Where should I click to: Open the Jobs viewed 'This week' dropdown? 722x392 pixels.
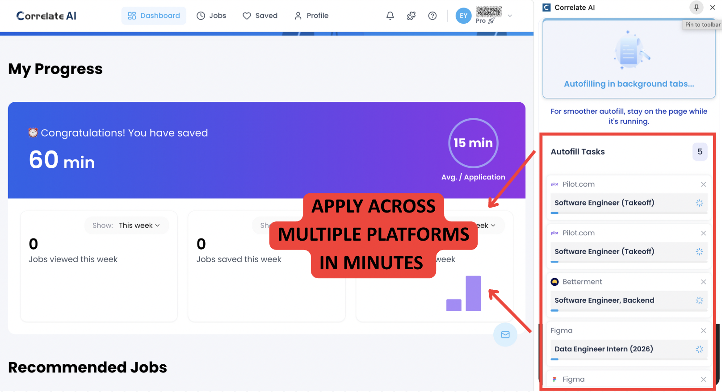pyautogui.click(x=126, y=225)
